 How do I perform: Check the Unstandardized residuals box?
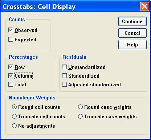click(64, 67)
